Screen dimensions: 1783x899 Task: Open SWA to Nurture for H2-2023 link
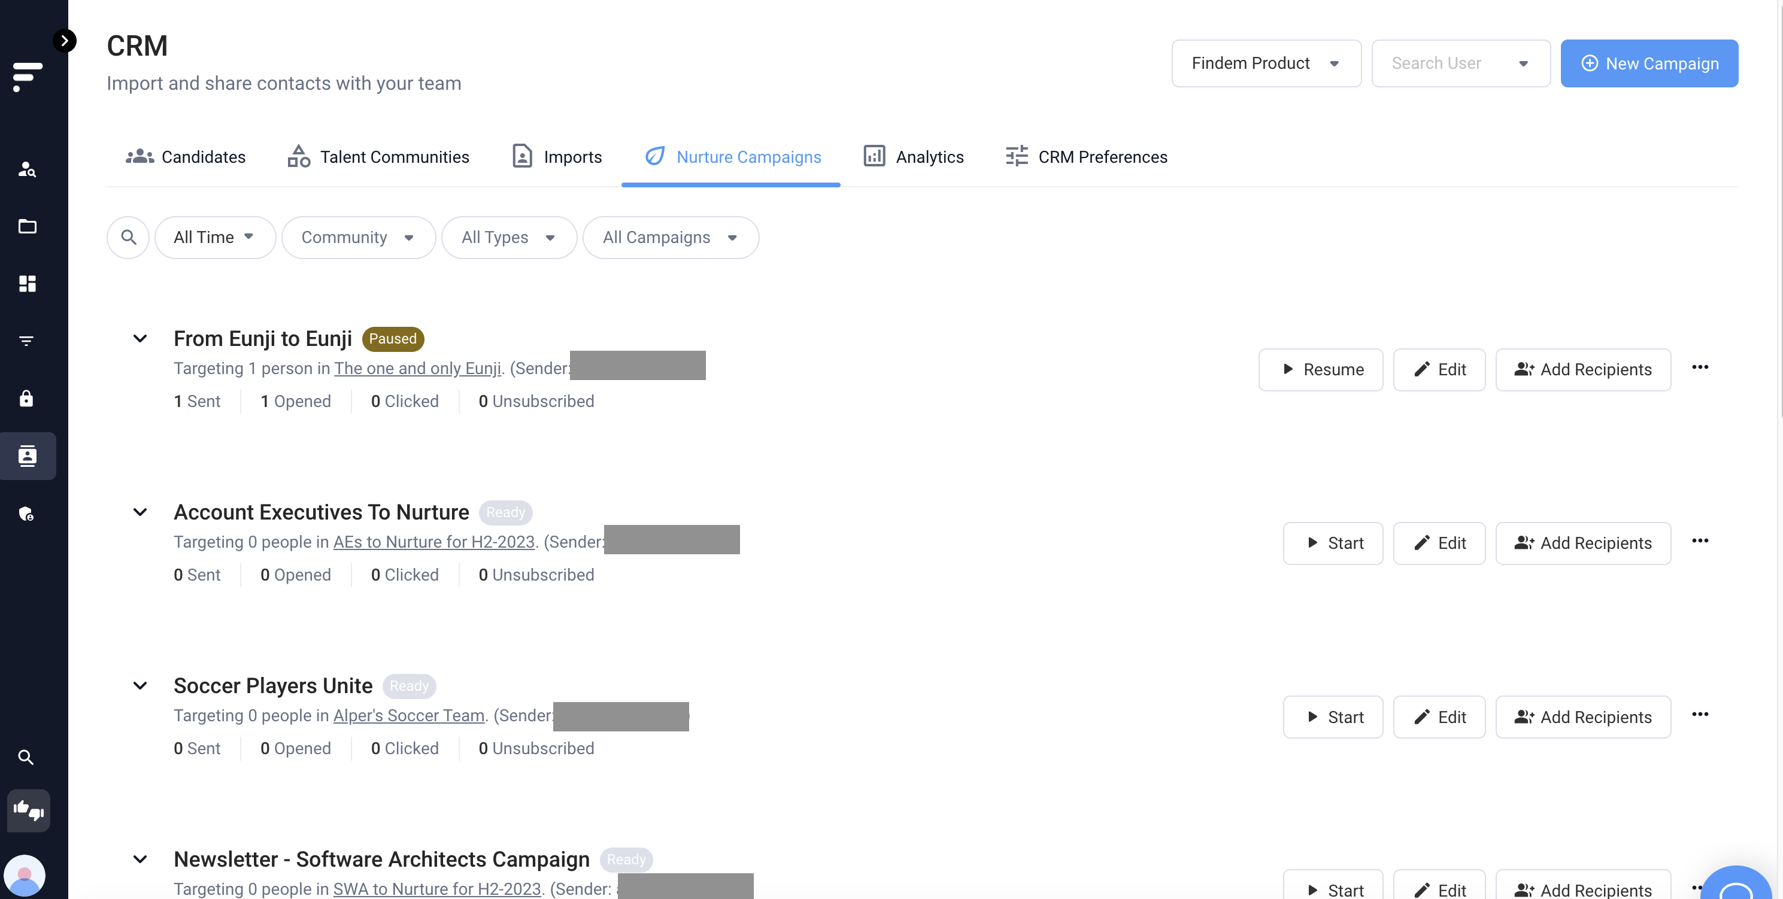[x=438, y=889]
